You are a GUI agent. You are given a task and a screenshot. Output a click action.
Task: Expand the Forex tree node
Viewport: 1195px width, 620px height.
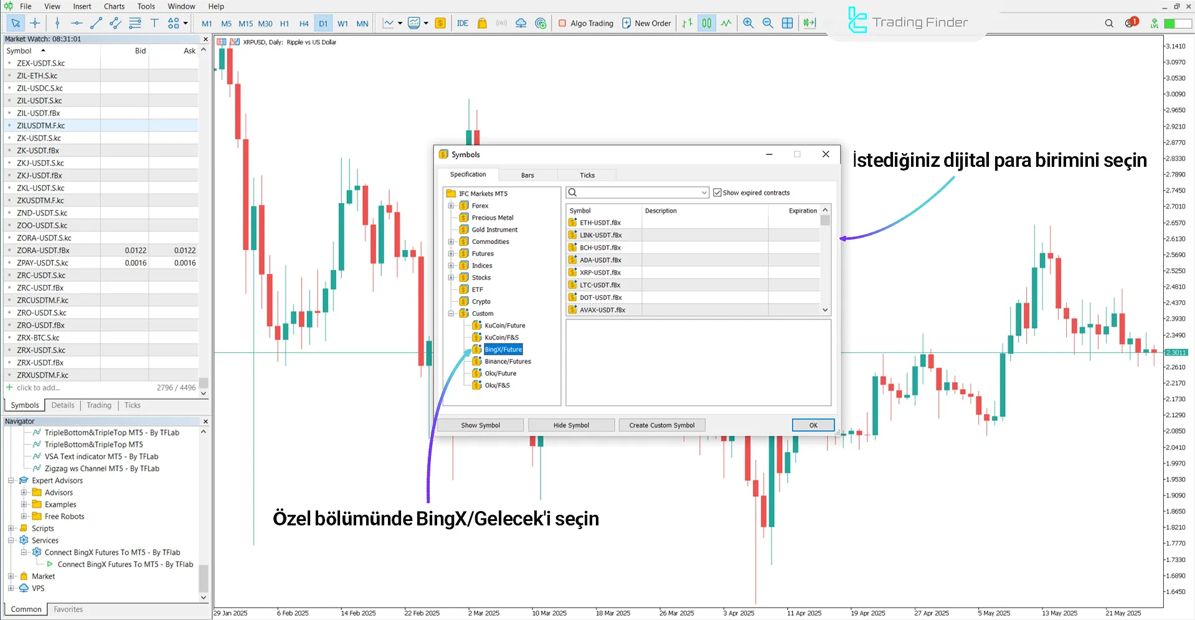(451, 205)
